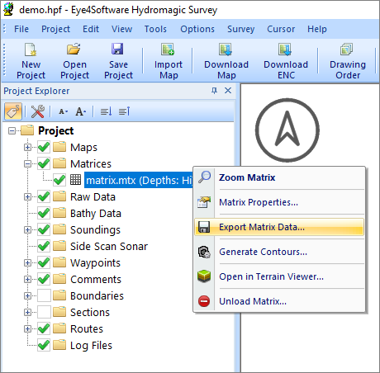
Task: Click the terrain block icon for Terrain Viewer
Action: coord(204,276)
